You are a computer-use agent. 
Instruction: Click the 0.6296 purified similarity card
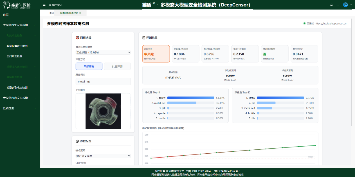215,54
